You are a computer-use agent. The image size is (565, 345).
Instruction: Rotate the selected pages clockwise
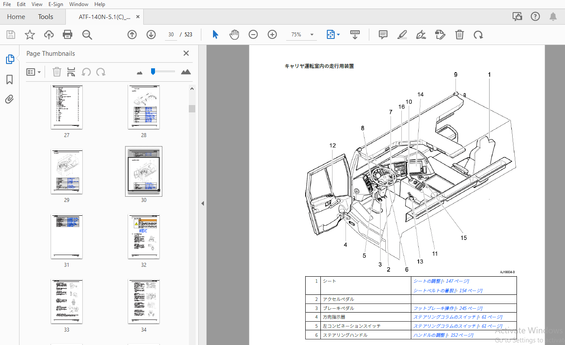(100, 72)
